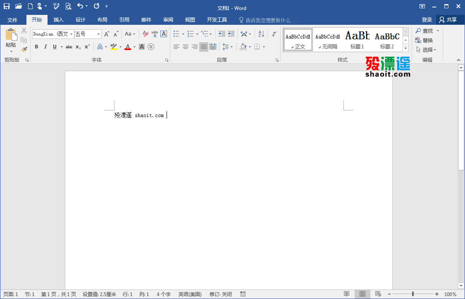
Task: Apply the 无间隔 style
Action: 327,40
